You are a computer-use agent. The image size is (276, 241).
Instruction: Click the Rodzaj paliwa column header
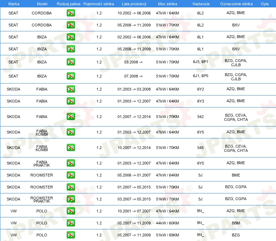tap(68, 4)
